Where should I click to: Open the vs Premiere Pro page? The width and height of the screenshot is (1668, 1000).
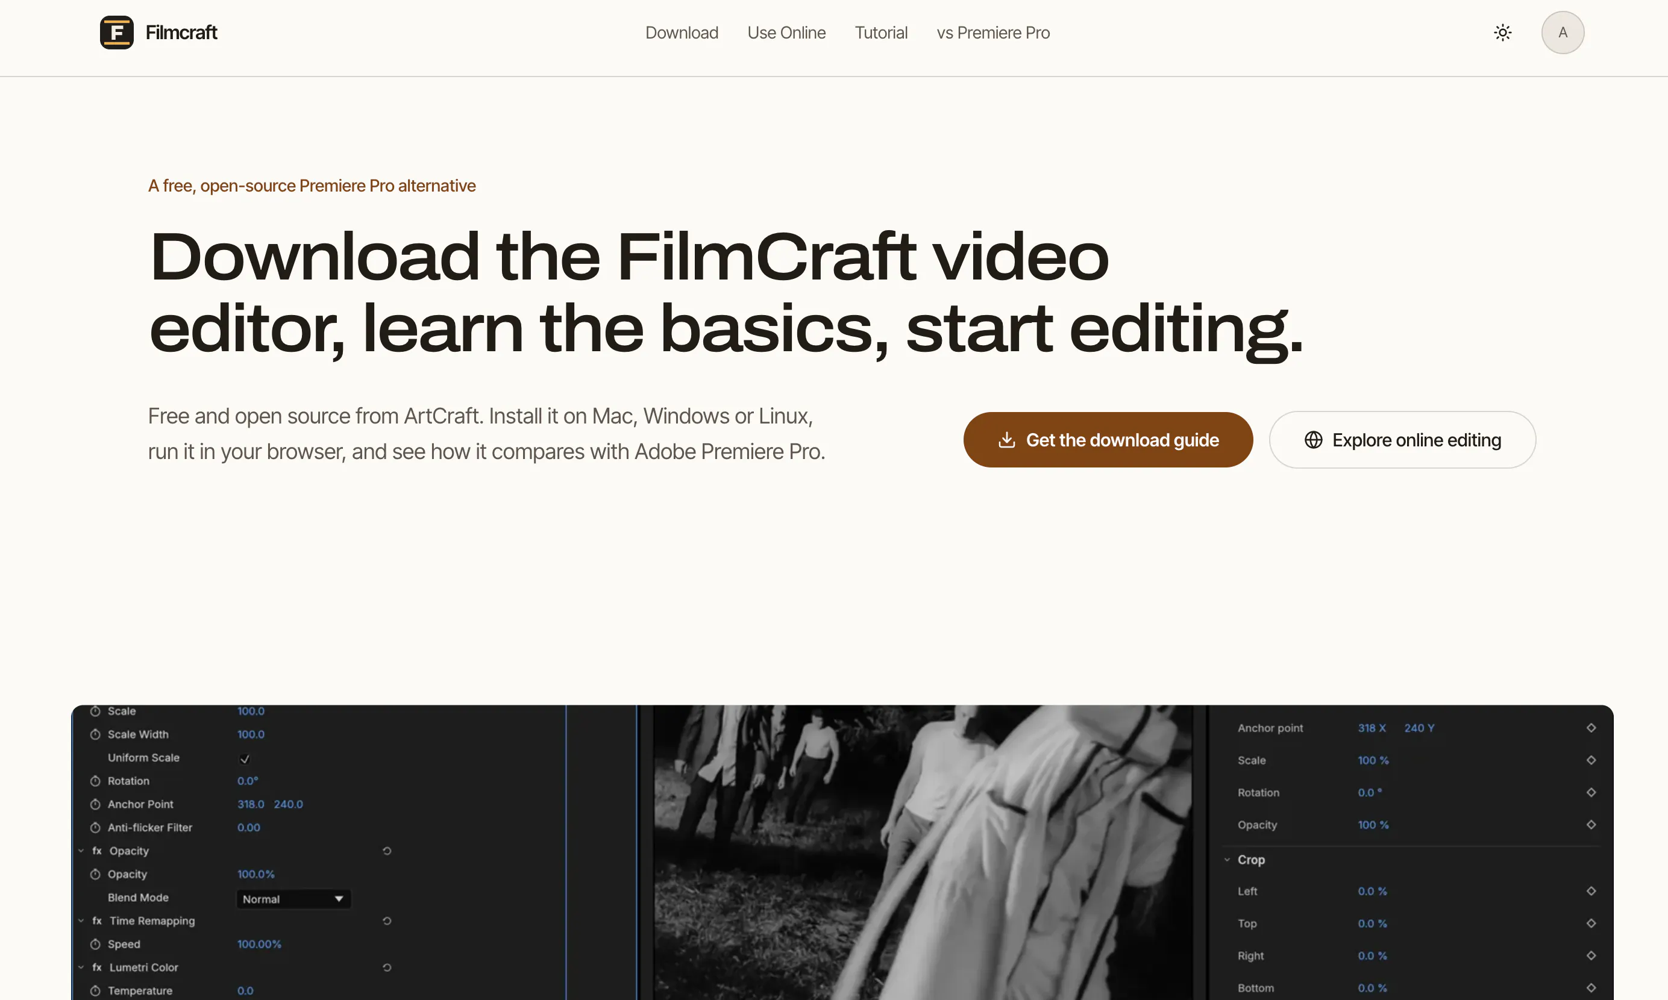point(992,33)
